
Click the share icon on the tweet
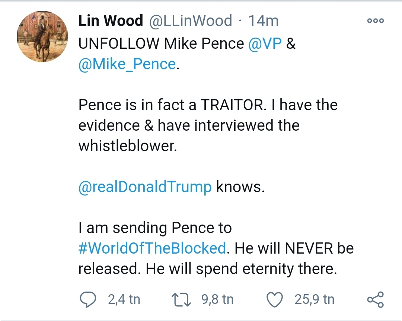tap(375, 299)
